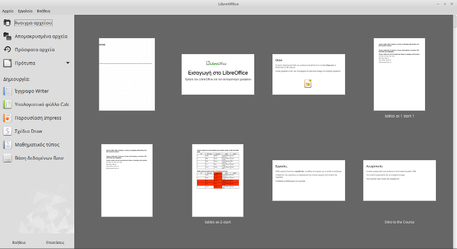Open the Βοήθεια menu in menu bar
This screenshot has width=457, height=249.
click(43, 11)
